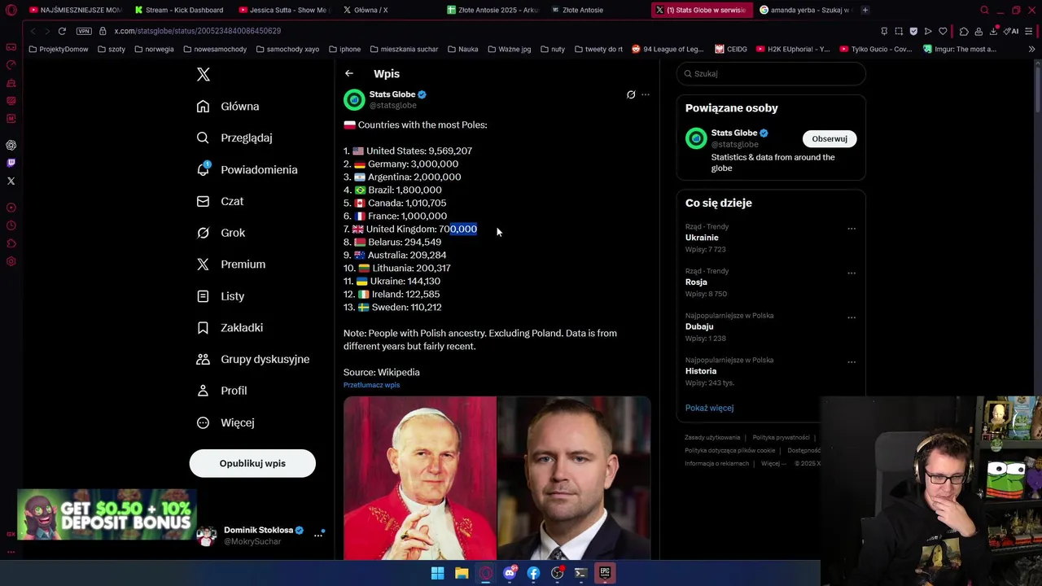Viewport: 1042px width, 586px height.
Task: Open account menu next to Dominik Stoklosa
Action: coord(318,535)
